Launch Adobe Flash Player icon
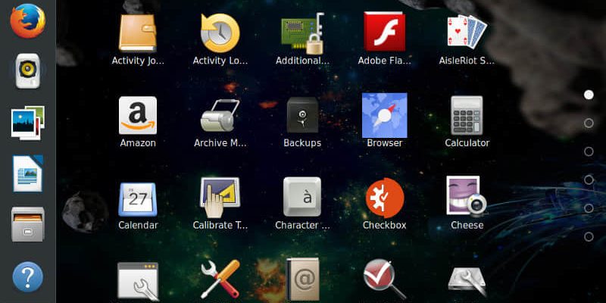 (x=385, y=32)
